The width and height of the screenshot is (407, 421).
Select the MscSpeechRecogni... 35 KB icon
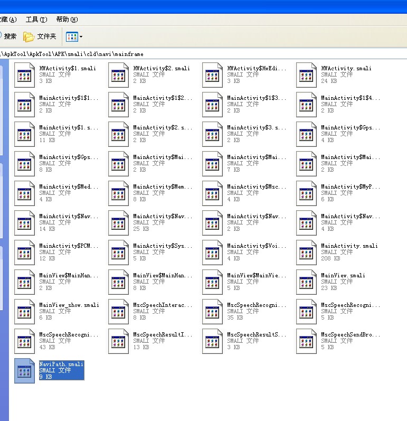click(212, 312)
